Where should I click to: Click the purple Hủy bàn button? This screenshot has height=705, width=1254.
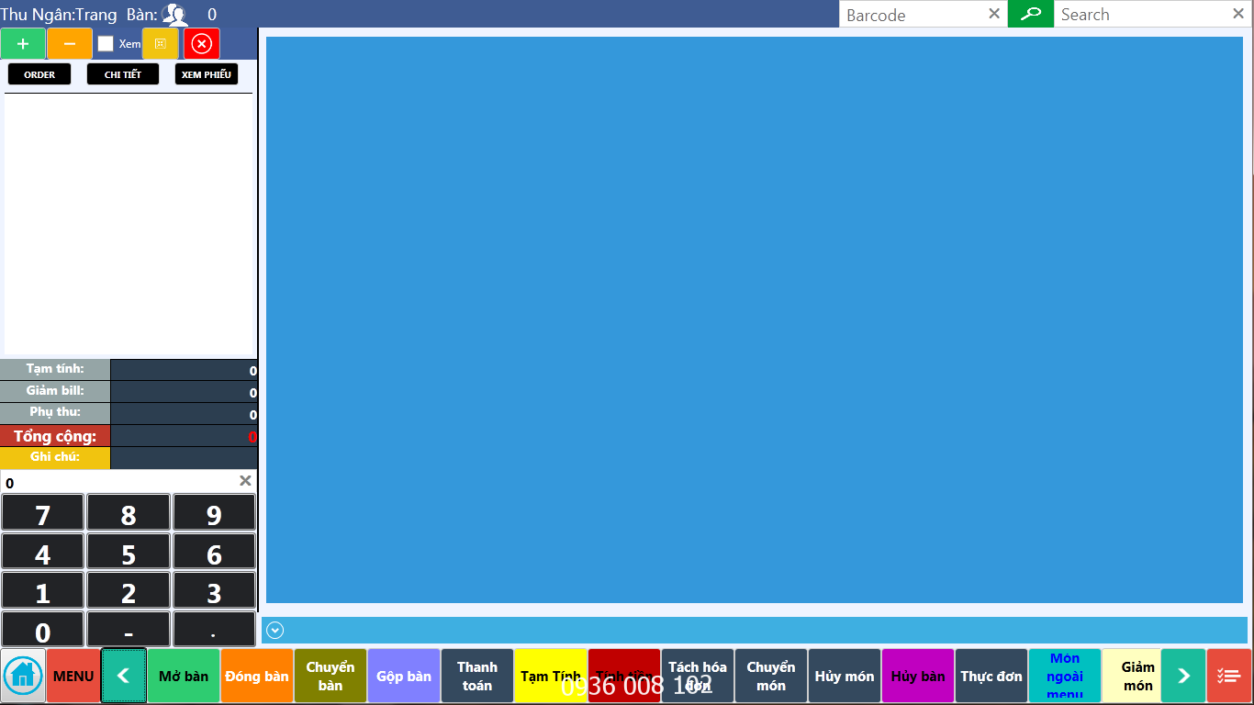click(x=918, y=677)
